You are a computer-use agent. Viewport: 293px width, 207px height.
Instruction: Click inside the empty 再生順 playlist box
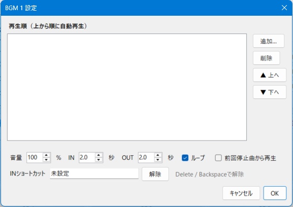127,87
